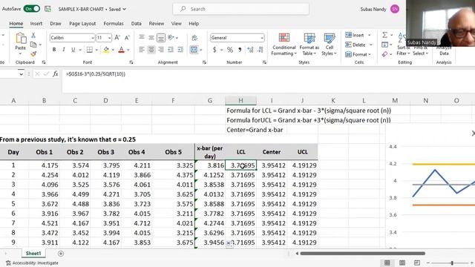Center text horizontally

tap(151, 50)
